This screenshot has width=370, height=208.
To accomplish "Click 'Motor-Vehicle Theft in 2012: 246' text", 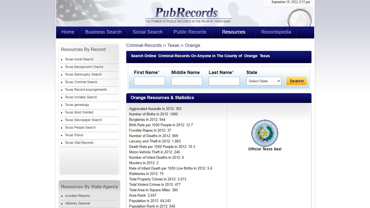I will tap(154, 152).
